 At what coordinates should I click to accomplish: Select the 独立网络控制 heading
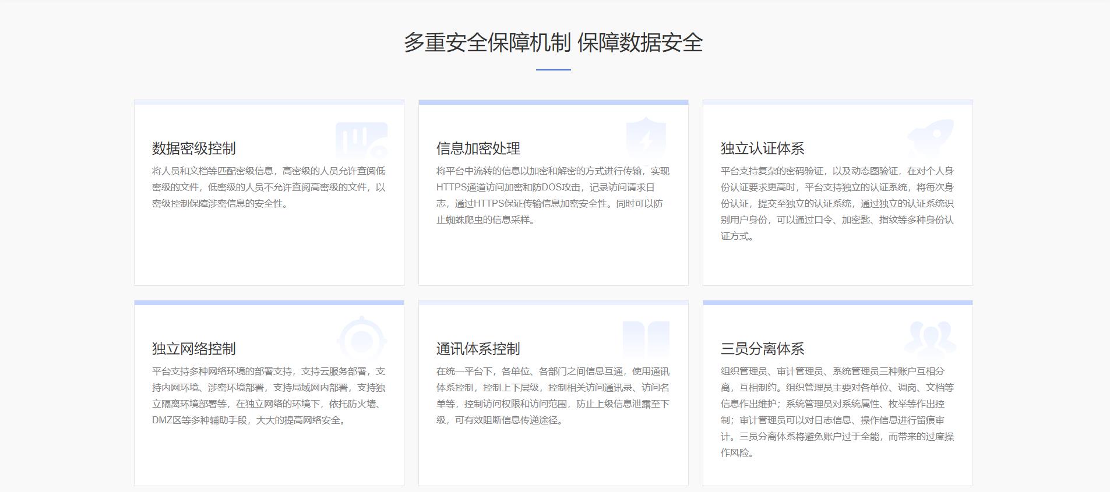click(194, 349)
